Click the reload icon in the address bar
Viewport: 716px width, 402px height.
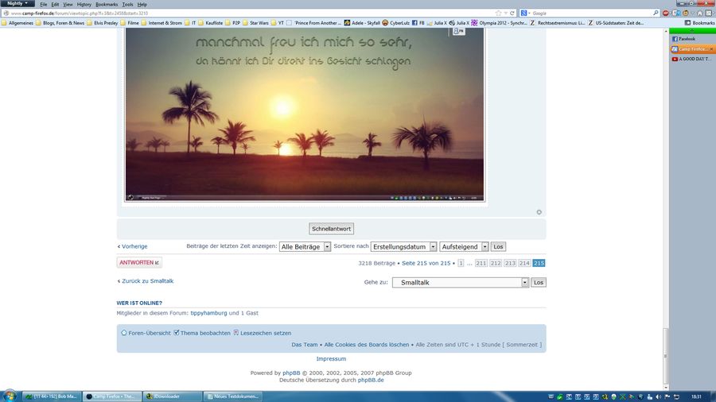pos(512,13)
